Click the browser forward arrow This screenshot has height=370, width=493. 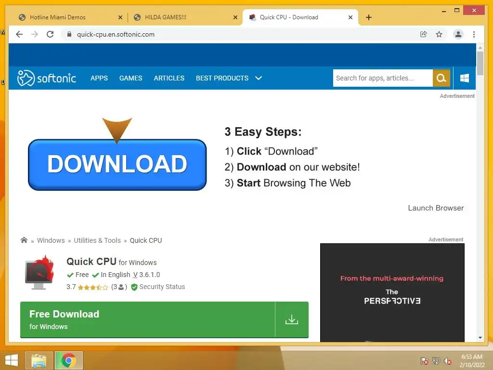(x=35, y=34)
